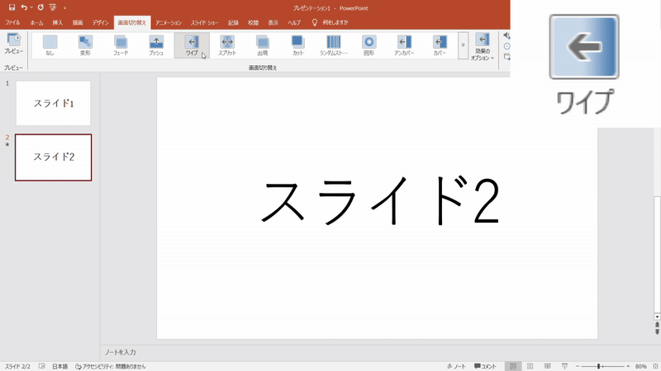661x371 pixels.
Task: Click the ノートを入力 notes field
Action: point(120,352)
